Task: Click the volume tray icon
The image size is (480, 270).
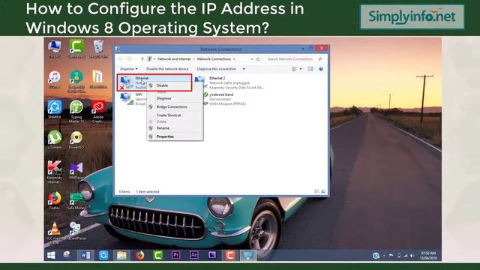Action: (412, 255)
